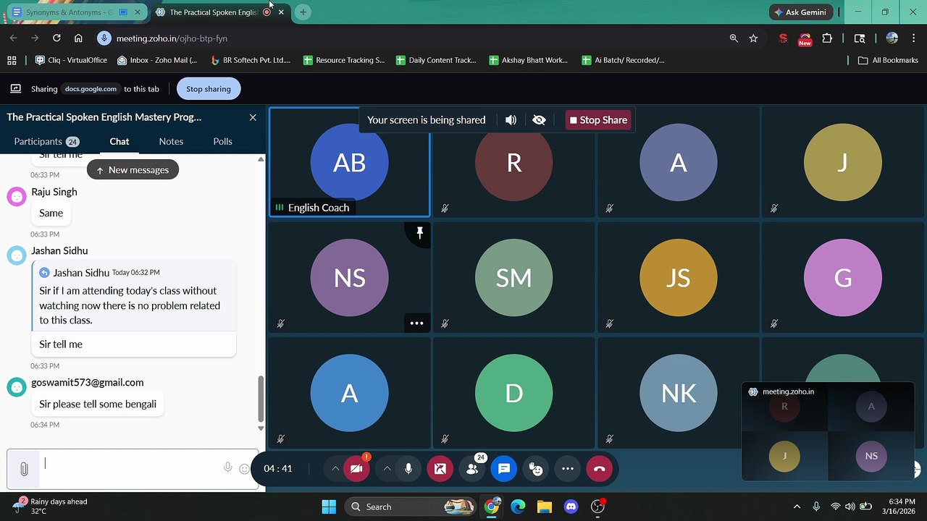Open the Chrome three-dot menu
Viewport: 927px width, 521px height.
[x=913, y=38]
